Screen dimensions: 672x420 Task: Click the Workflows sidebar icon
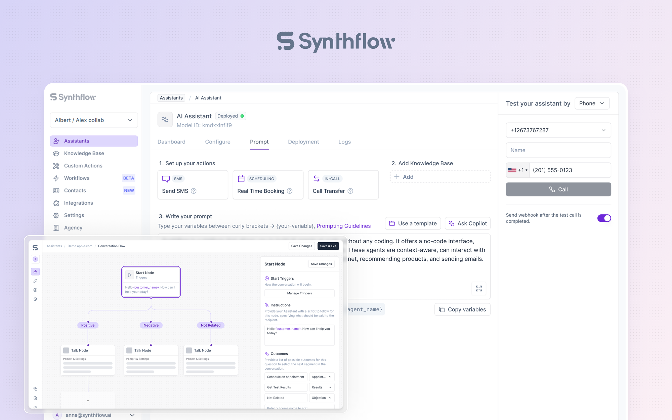pos(56,178)
